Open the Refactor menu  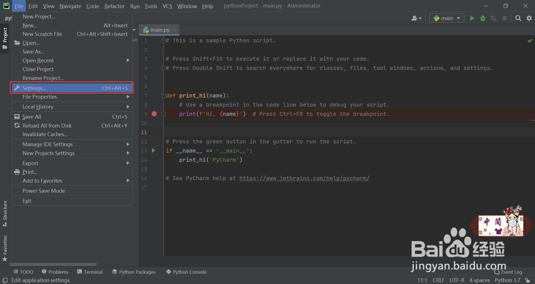tap(114, 6)
